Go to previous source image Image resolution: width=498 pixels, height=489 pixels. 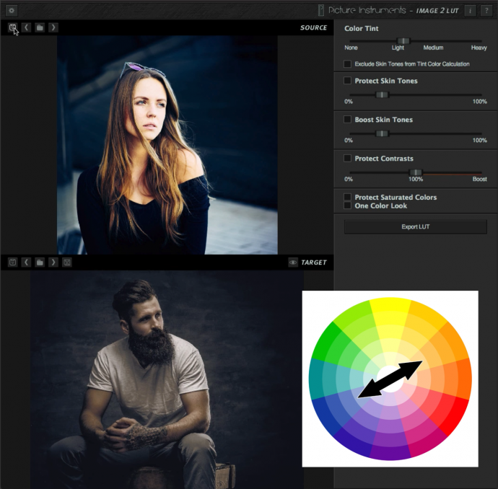coord(26,27)
